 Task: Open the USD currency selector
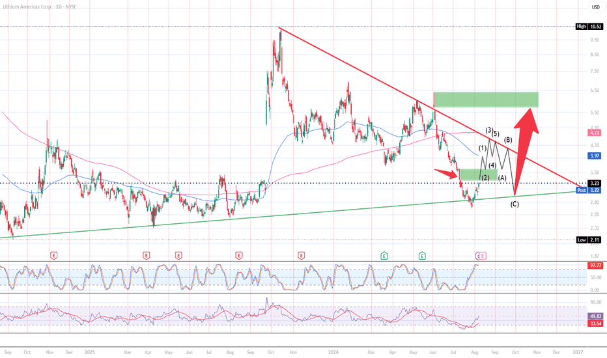coord(595,7)
